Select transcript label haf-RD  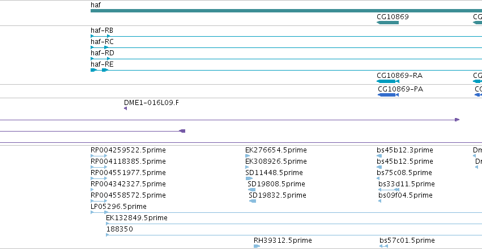coord(103,53)
